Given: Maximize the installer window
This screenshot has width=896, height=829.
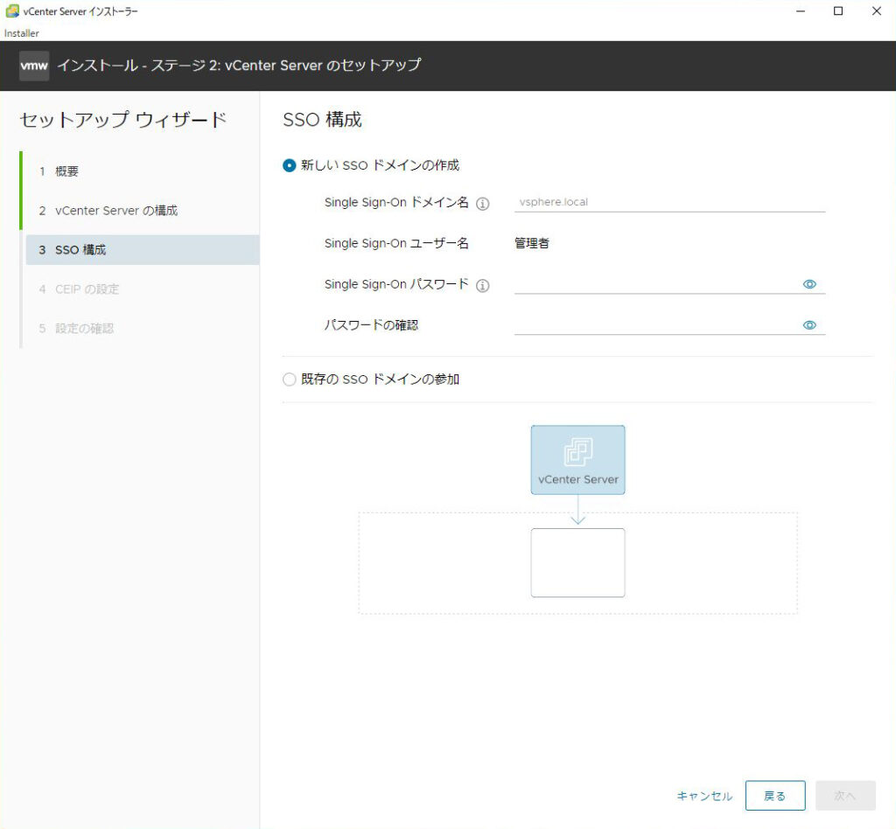Looking at the screenshot, I should click(838, 10).
